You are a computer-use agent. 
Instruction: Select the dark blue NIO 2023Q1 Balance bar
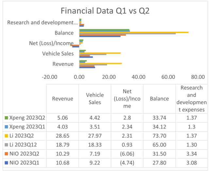(100, 36)
